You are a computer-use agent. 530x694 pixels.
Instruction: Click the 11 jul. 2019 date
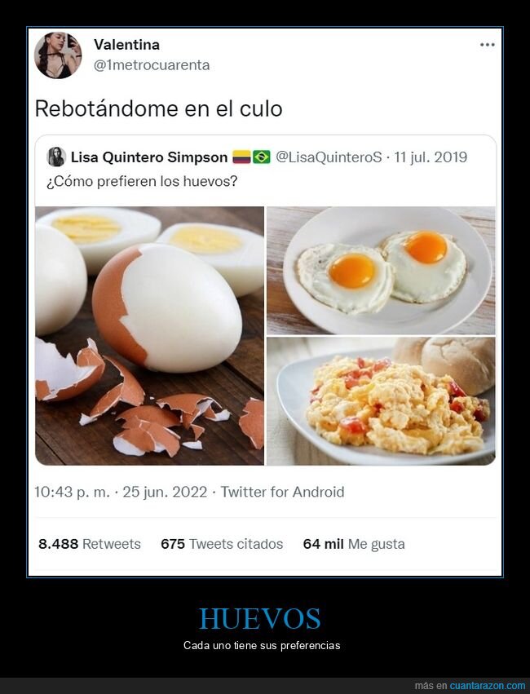point(431,157)
